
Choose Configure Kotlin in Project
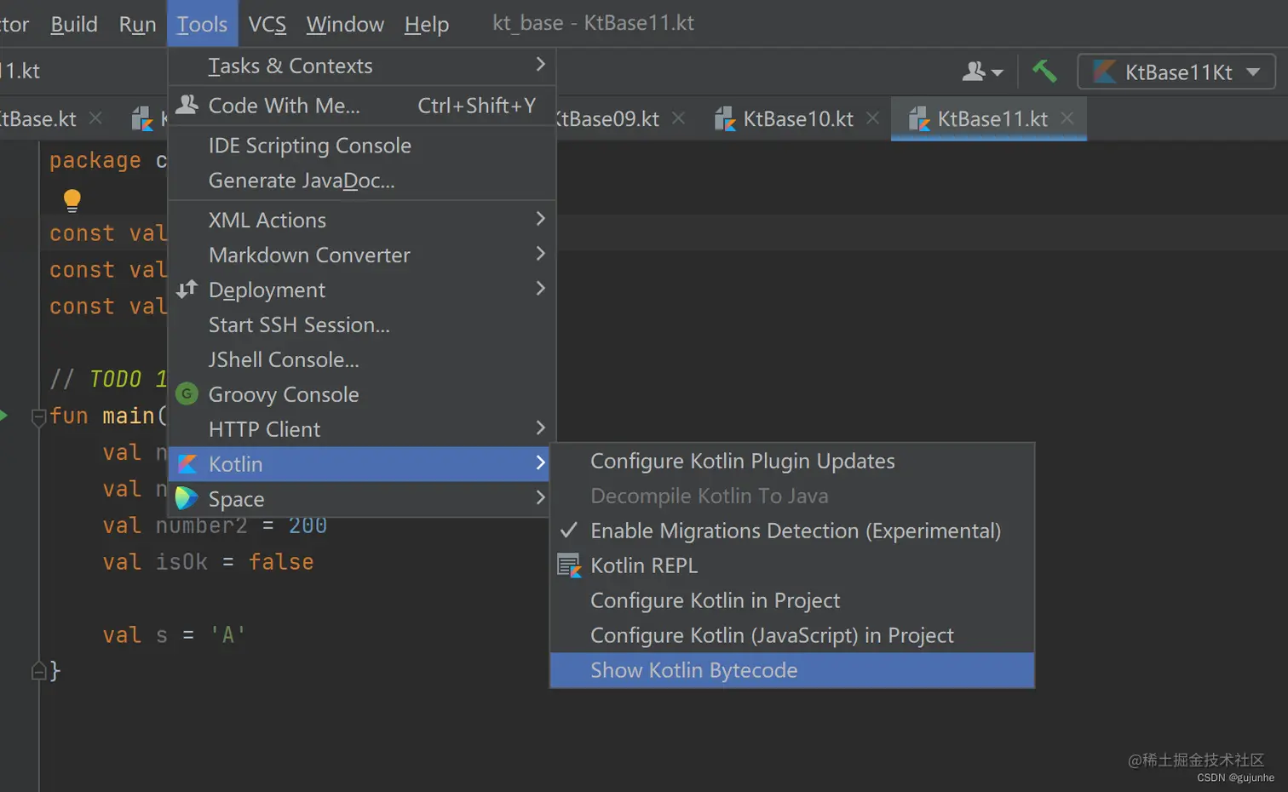pos(792,600)
